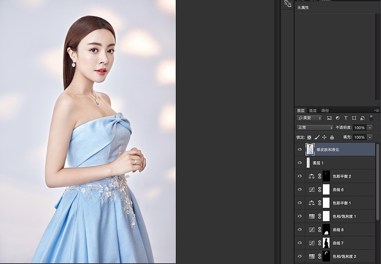Toggle visibility of 色相/饱和度 1 layer
The width and height of the screenshot is (381, 264).
[300, 216]
